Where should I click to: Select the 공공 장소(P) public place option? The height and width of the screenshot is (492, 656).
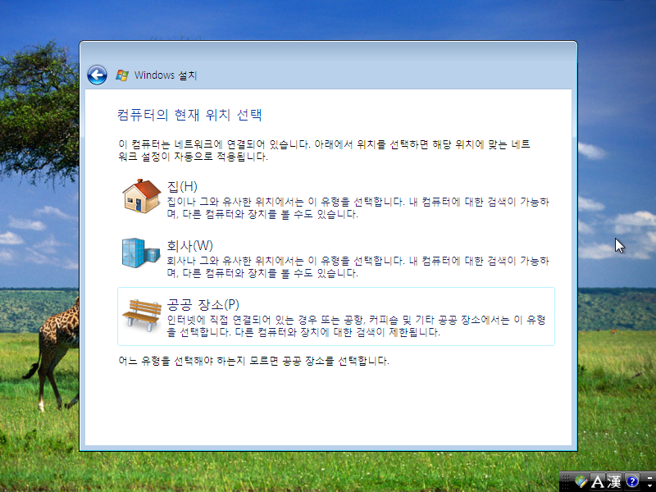coord(336,317)
